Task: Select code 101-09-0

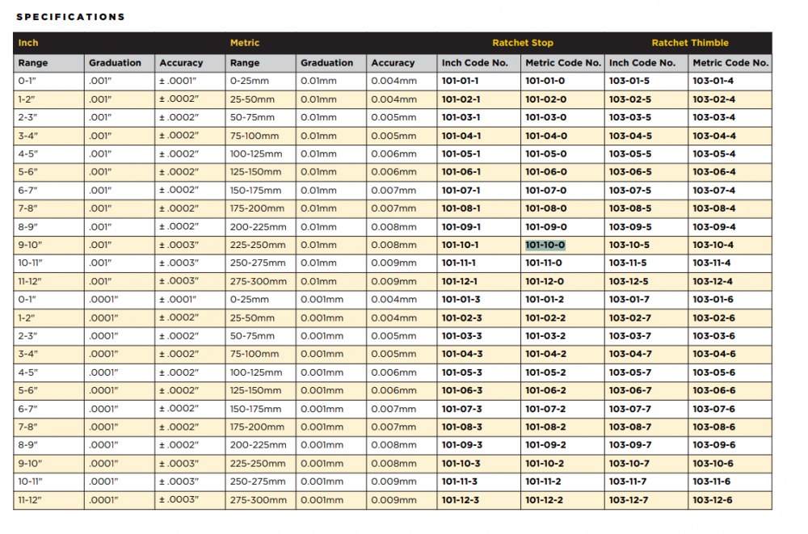Action: (545, 227)
